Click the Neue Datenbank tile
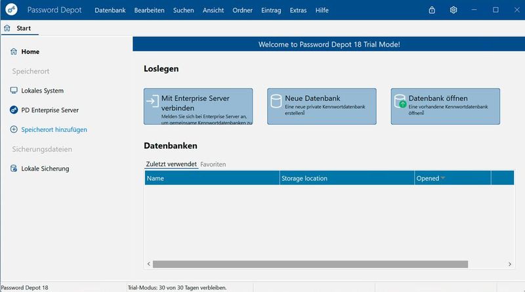The height and width of the screenshot is (292, 525). (322, 106)
